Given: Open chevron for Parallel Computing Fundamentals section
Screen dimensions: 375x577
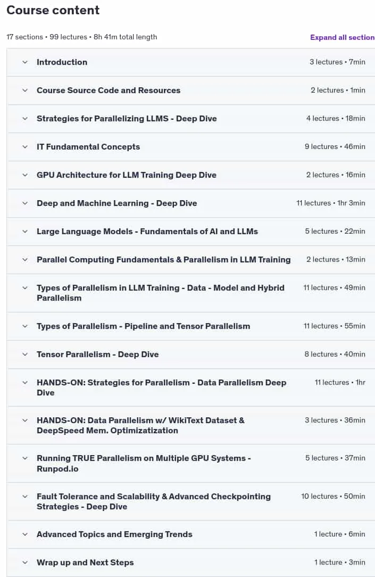Looking at the screenshot, I should pos(25,260).
